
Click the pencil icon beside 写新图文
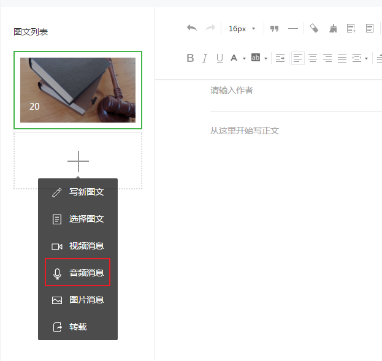coord(57,192)
